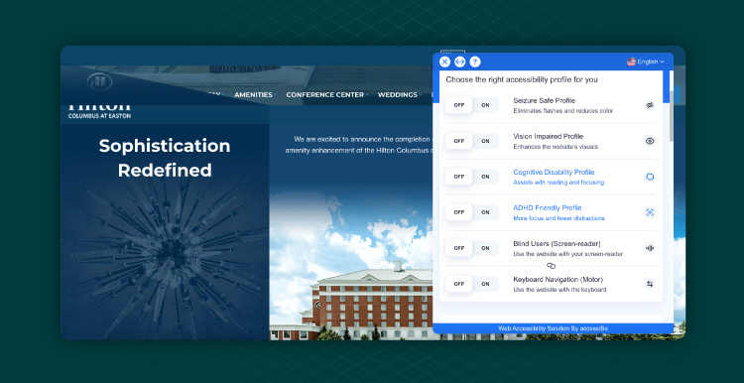Screen dimensions: 744x383
Task: Click the Blind Users (Screen-reader) label
Action: (x=557, y=243)
